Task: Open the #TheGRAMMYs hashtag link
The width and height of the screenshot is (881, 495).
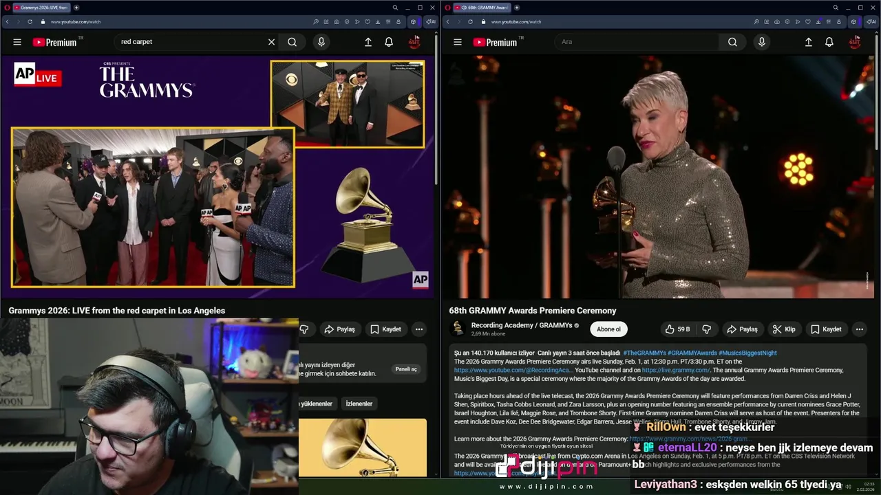Action: click(644, 353)
